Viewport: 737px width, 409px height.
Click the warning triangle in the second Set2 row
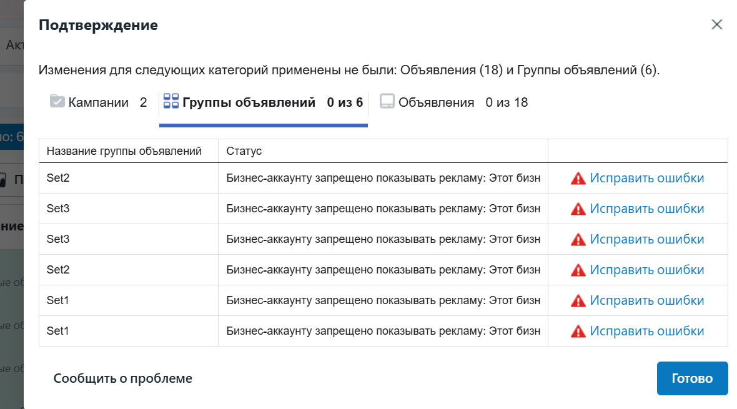point(578,270)
